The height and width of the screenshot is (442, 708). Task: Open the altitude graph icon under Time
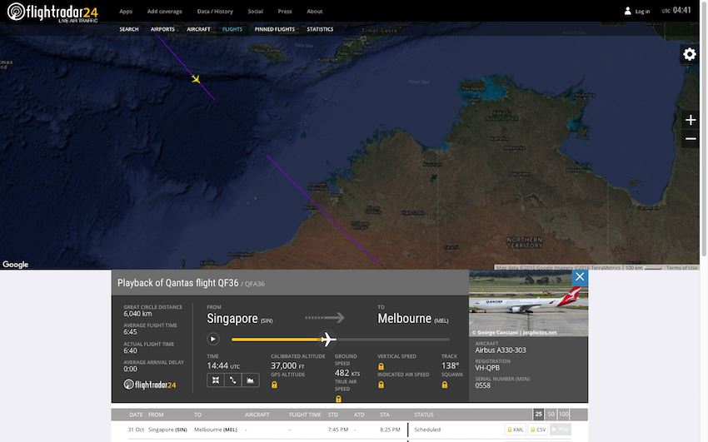coord(250,380)
